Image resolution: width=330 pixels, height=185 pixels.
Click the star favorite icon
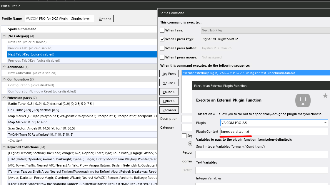tap(325, 96)
